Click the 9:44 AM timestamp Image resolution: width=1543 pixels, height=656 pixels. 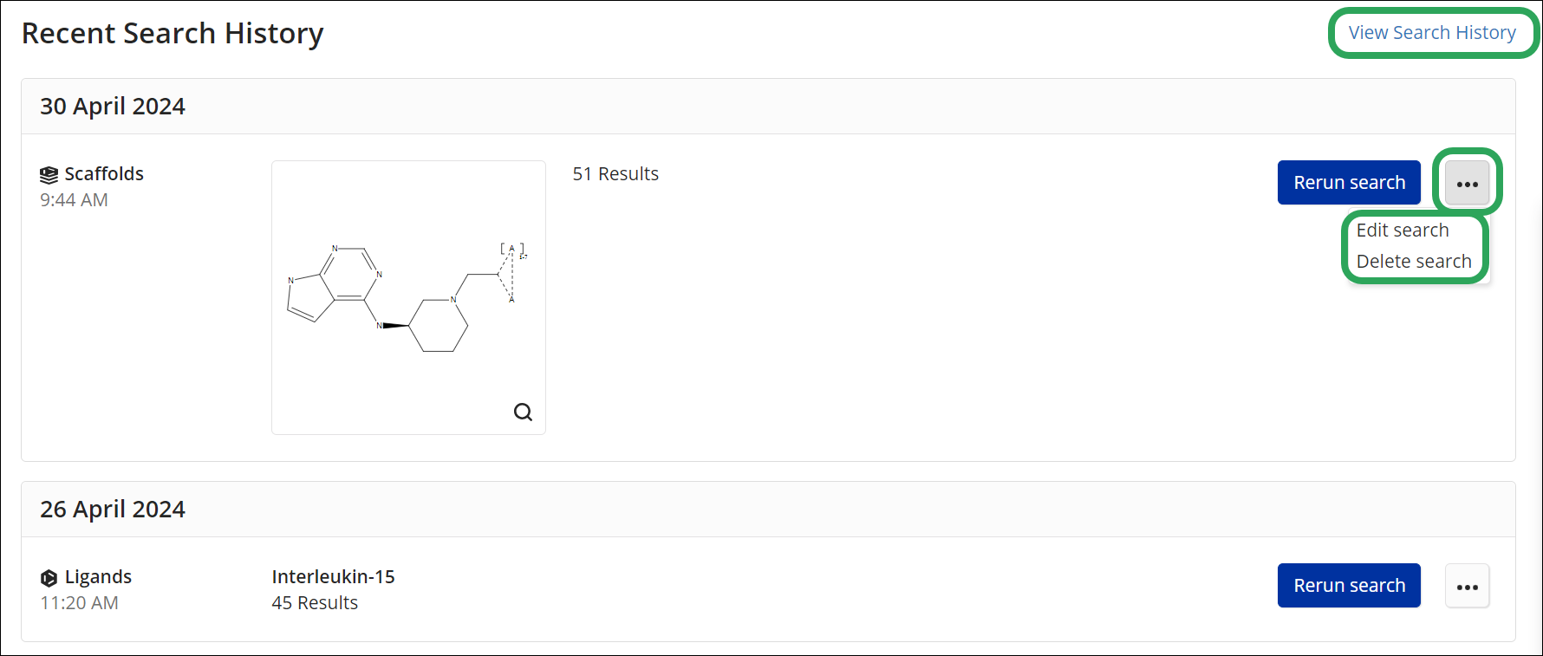pos(74,200)
